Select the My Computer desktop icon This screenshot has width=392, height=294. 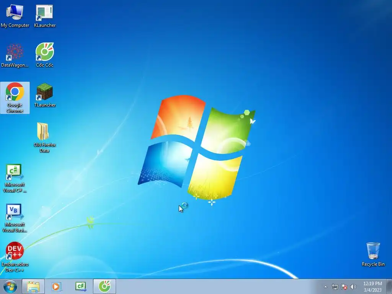coord(15,16)
